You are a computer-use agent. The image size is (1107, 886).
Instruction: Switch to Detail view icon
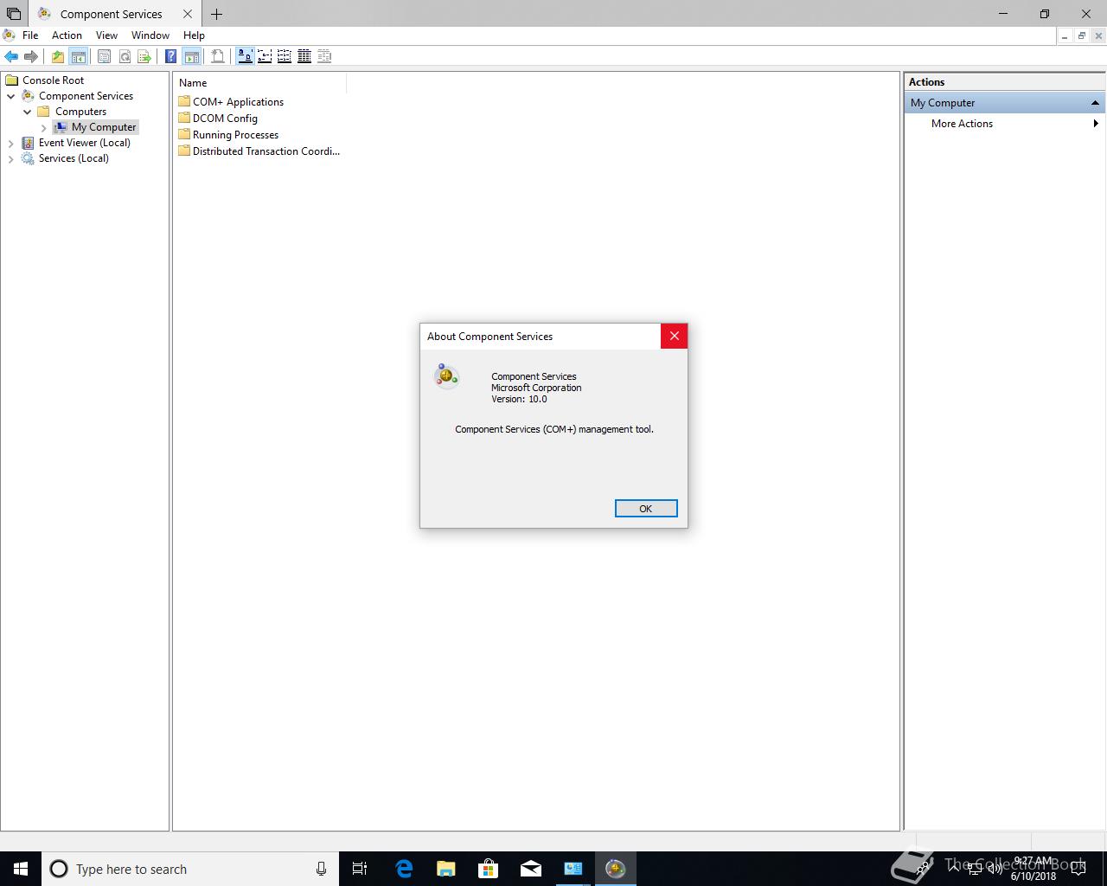pos(304,56)
